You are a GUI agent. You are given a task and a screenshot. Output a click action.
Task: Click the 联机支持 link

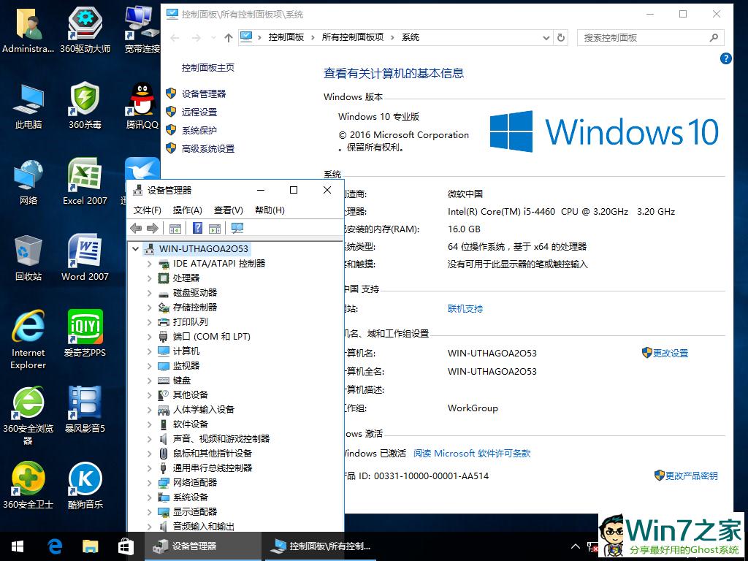[465, 309]
